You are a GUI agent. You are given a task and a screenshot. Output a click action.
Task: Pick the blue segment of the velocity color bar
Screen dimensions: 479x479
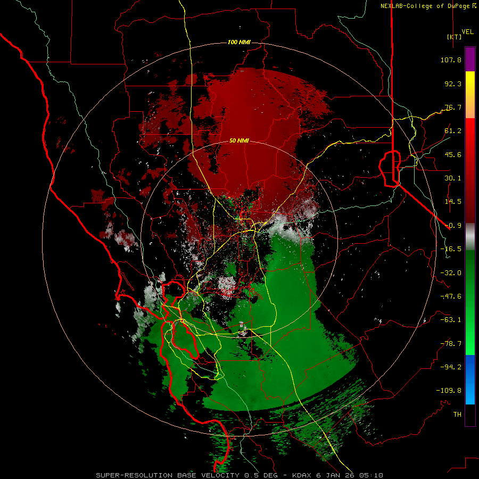tap(470, 379)
